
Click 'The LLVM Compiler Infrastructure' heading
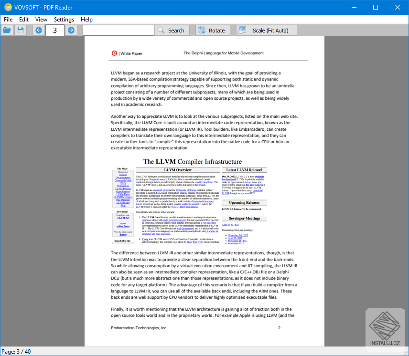pos(193,161)
